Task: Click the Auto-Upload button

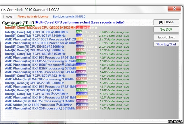Action: pyautogui.click(x=166, y=37)
